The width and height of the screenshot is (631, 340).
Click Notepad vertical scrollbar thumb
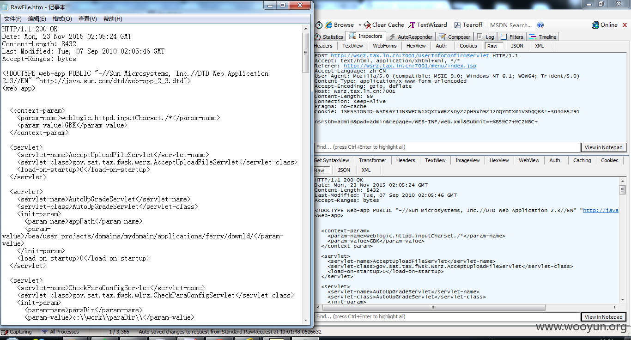(x=306, y=52)
